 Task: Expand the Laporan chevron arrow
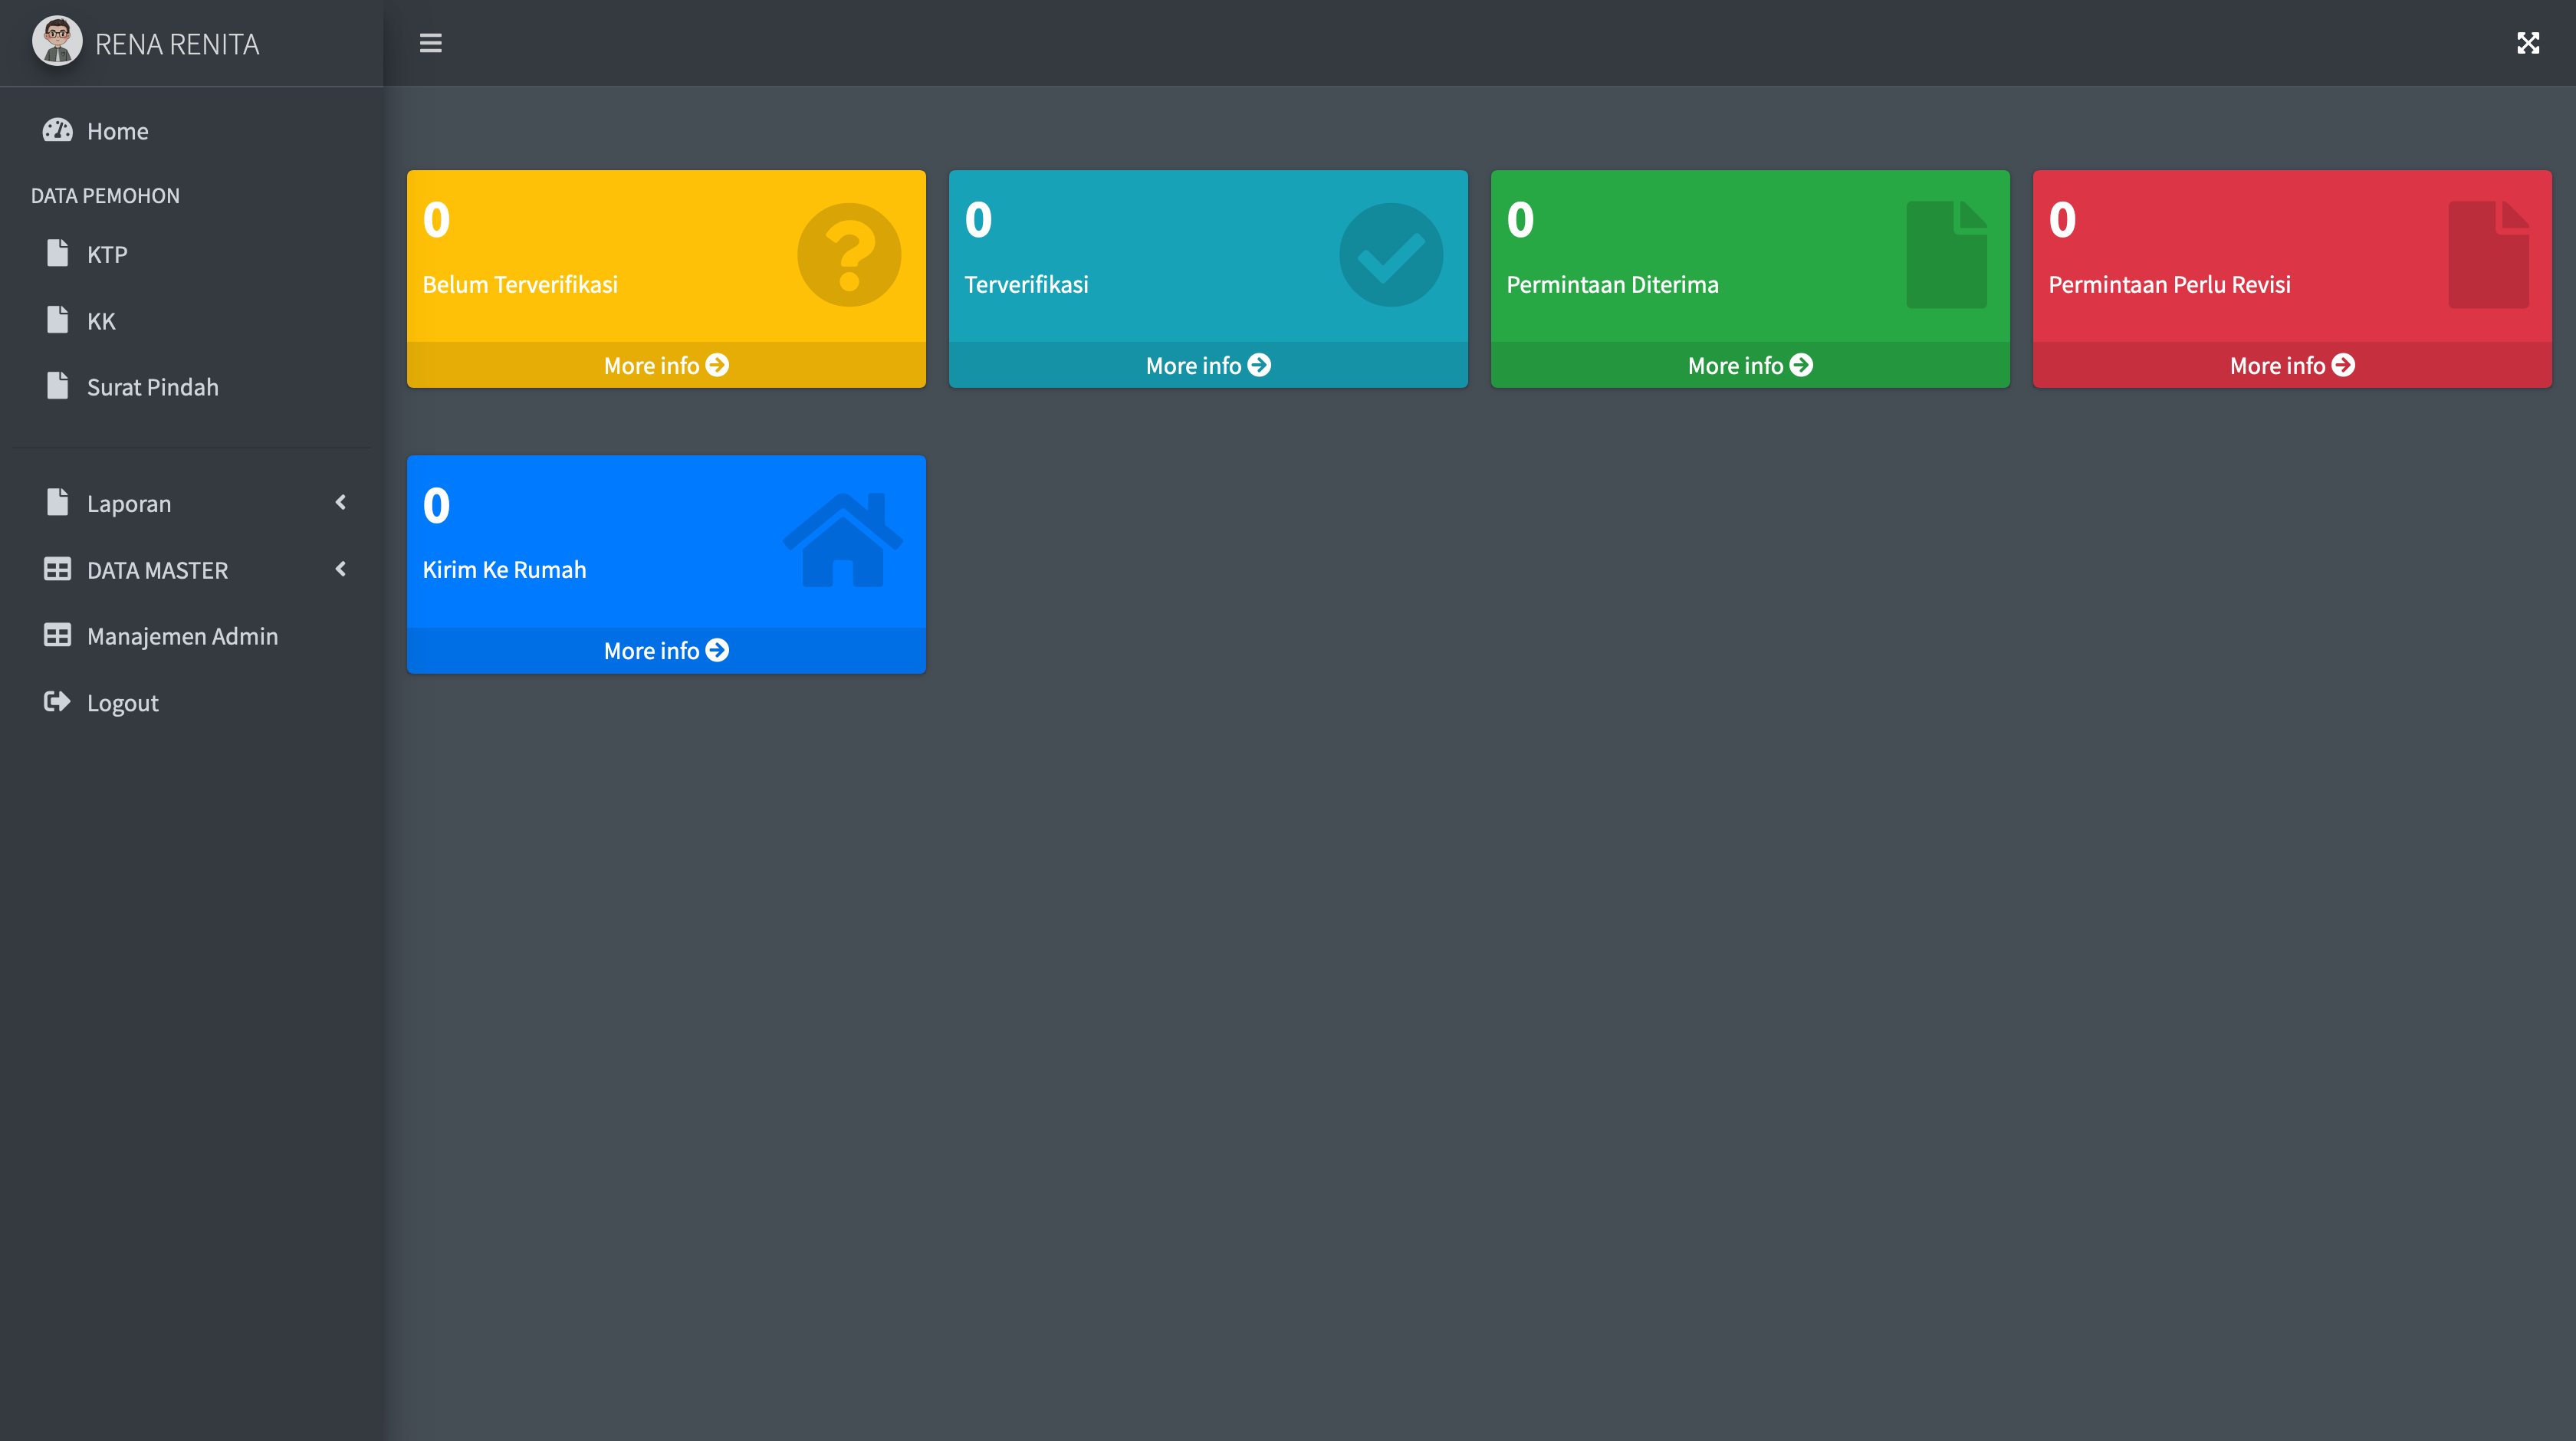click(341, 502)
